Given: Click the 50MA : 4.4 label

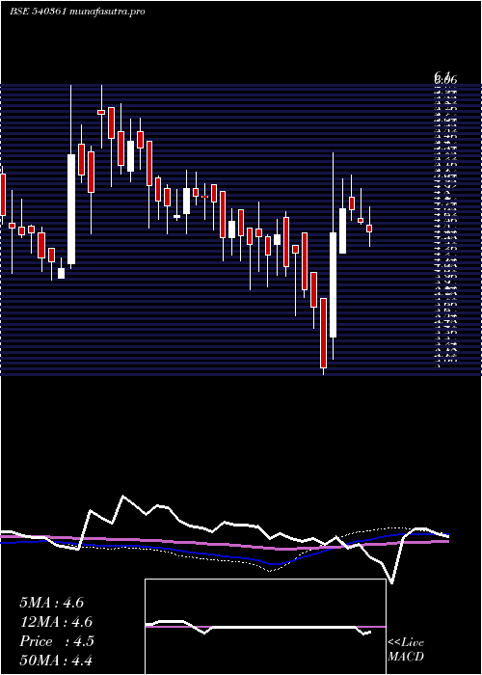Looking at the screenshot, I should tap(56, 661).
